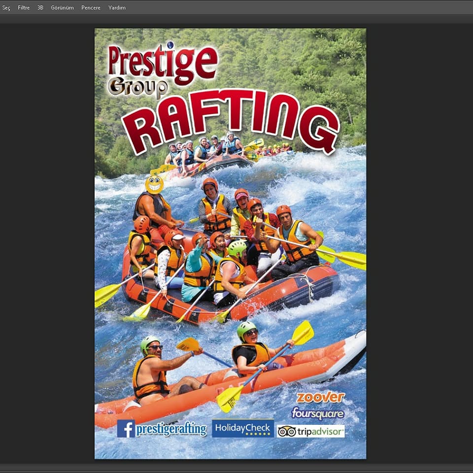473x473 pixels.
Task: Select the HolidayCheck badge
Action: [x=242, y=427]
